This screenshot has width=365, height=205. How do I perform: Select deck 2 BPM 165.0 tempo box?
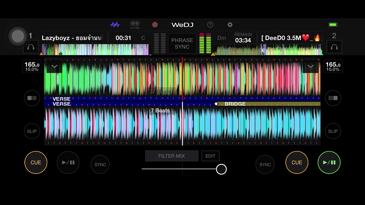[333, 67]
